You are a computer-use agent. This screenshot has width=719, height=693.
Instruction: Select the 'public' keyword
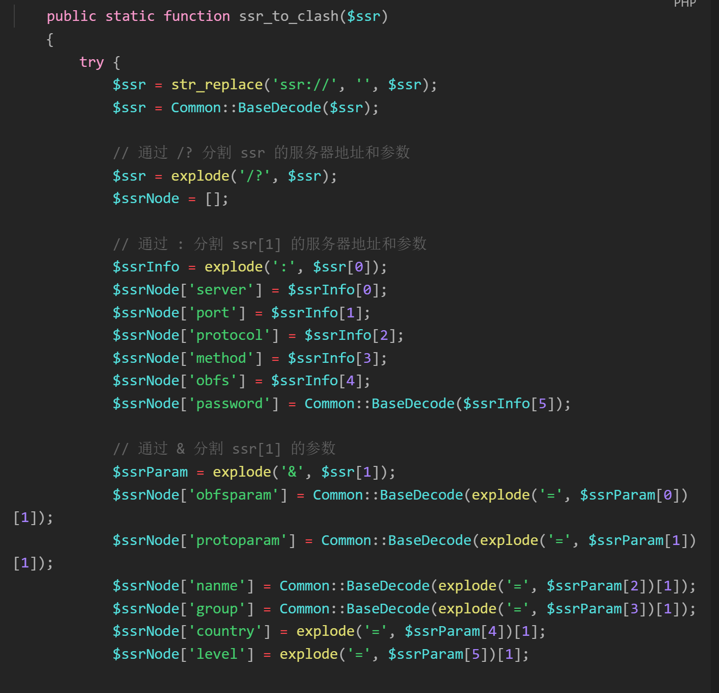coord(71,16)
